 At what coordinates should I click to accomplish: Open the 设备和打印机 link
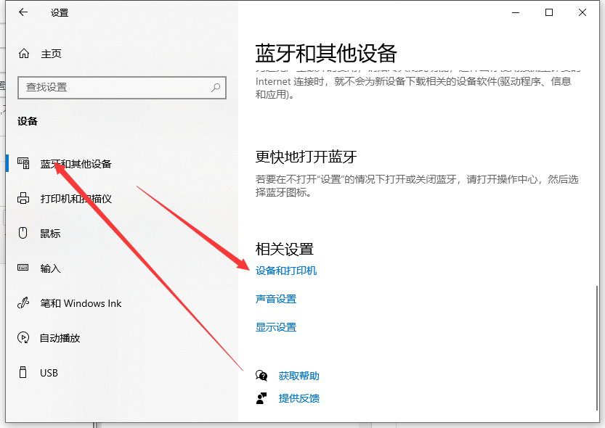coord(286,271)
